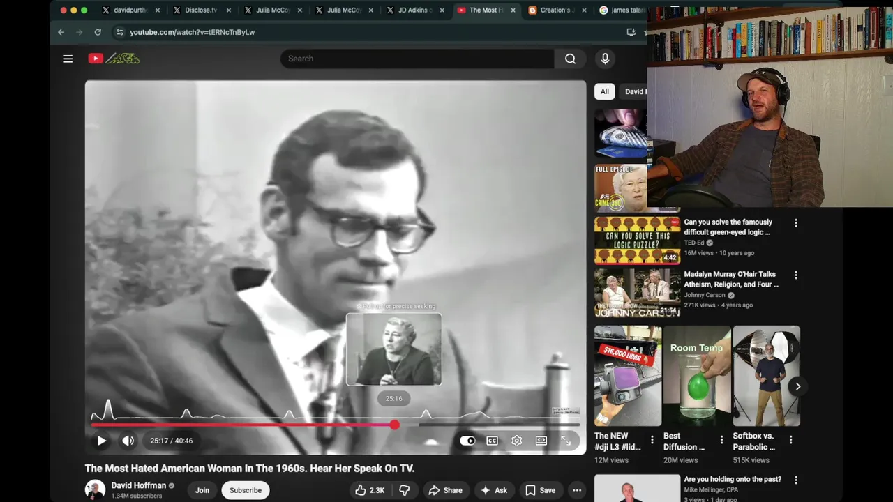Switch to Disclose.tv tab

202,10
